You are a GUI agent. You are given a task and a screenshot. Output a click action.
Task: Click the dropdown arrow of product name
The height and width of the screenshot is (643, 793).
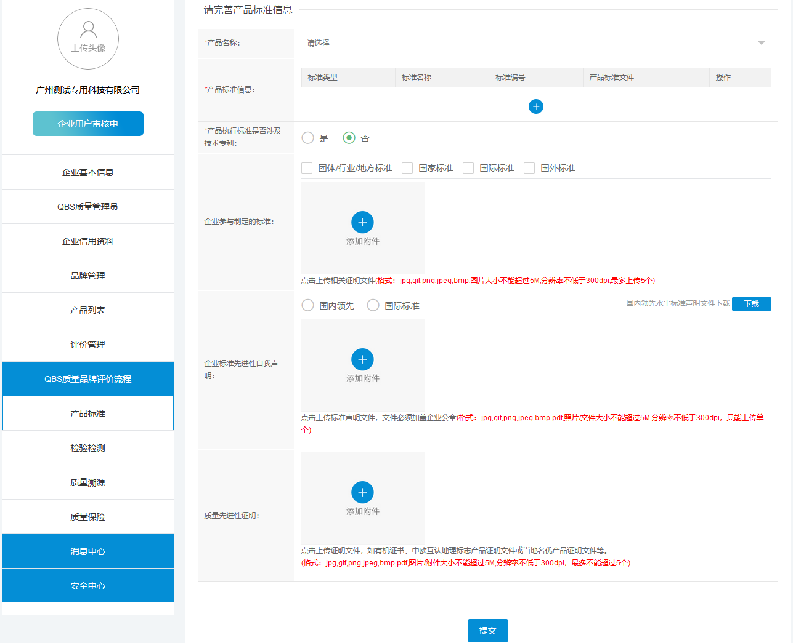point(761,43)
